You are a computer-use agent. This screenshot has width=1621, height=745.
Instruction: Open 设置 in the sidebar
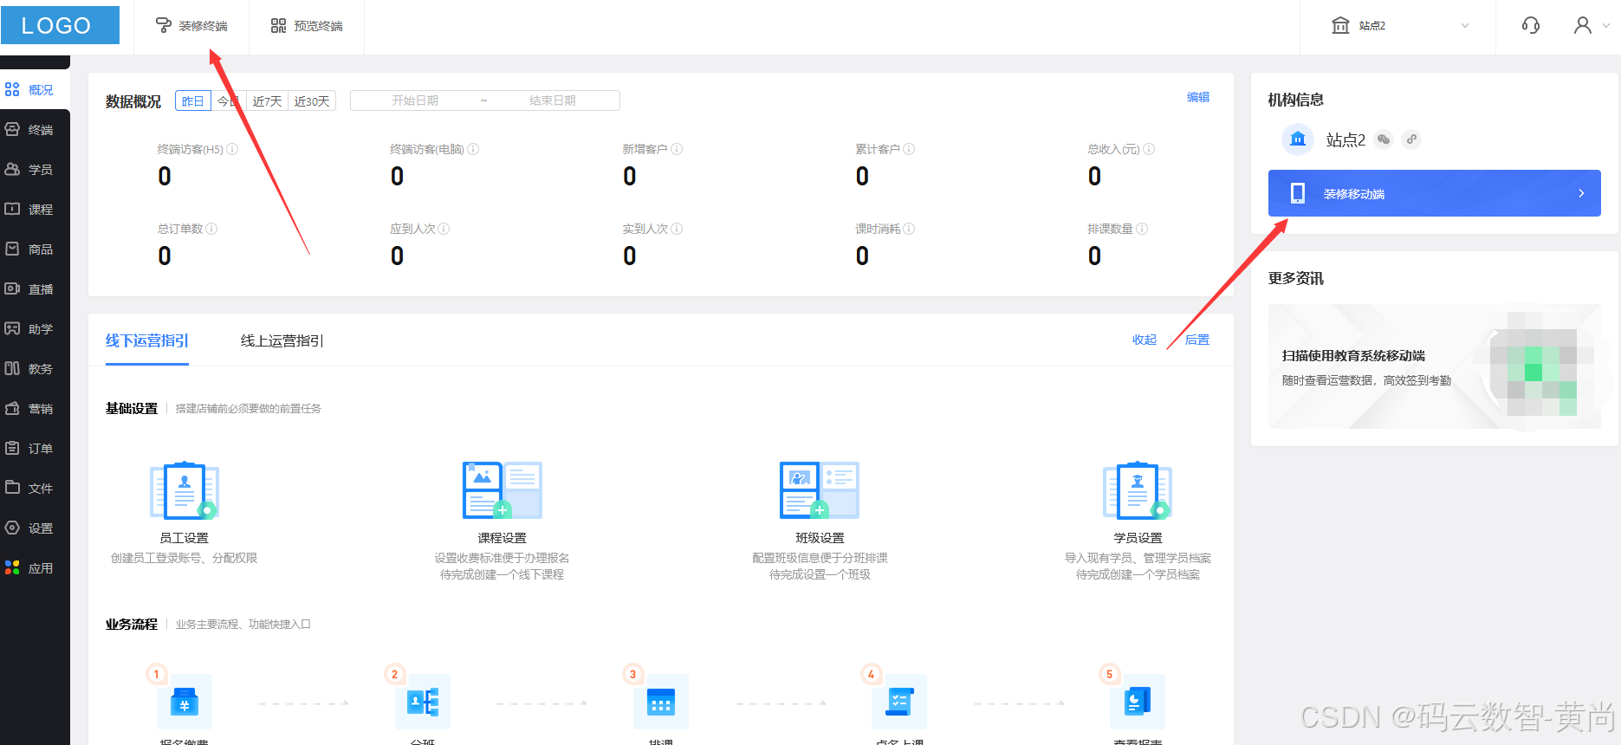point(35,528)
